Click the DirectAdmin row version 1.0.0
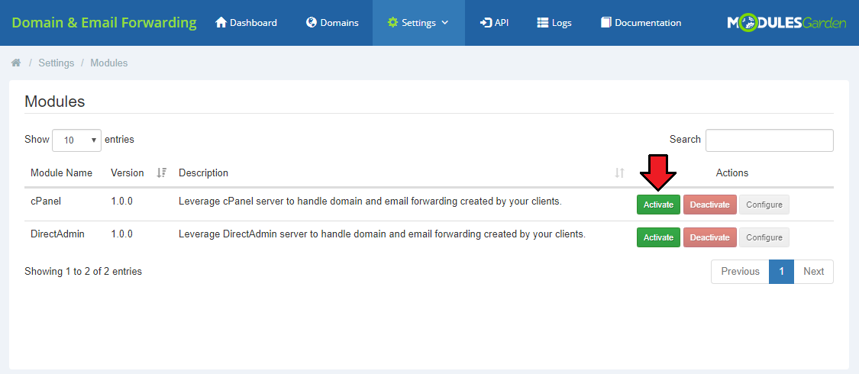This screenshot has height=374, width=859. pyautogui.click(x=121, y=234)
